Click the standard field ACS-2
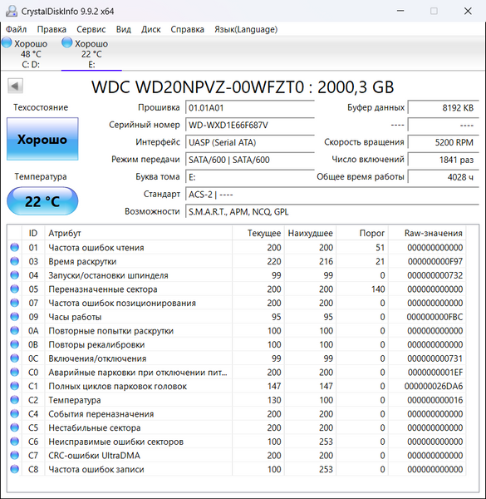Screen dimensions: 486x499 coord(332,194)
